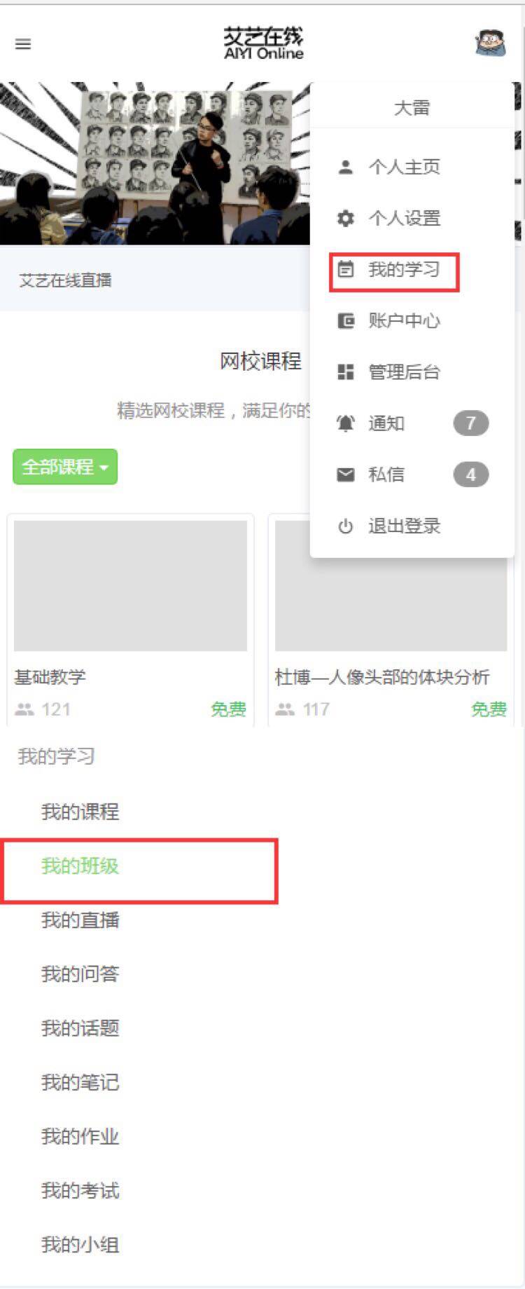Go to 我的直播 link
Screen dimensions: 525x1289
tap(80, 920)
